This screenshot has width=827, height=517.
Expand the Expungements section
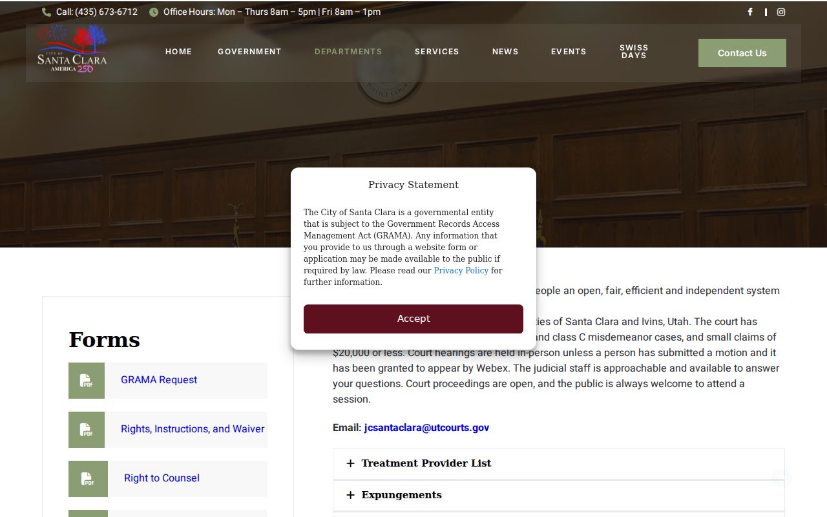tap(558, 495)
